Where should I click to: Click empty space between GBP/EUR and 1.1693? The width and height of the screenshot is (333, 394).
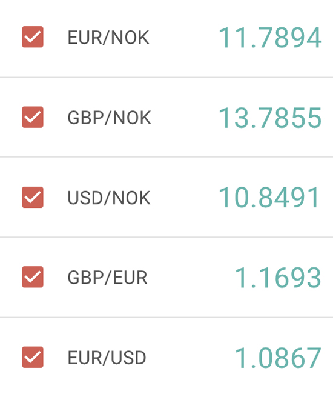point(191,278)
